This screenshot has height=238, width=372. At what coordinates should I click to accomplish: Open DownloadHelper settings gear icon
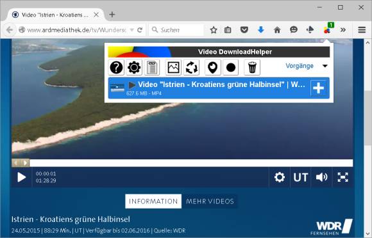[134, 67]
